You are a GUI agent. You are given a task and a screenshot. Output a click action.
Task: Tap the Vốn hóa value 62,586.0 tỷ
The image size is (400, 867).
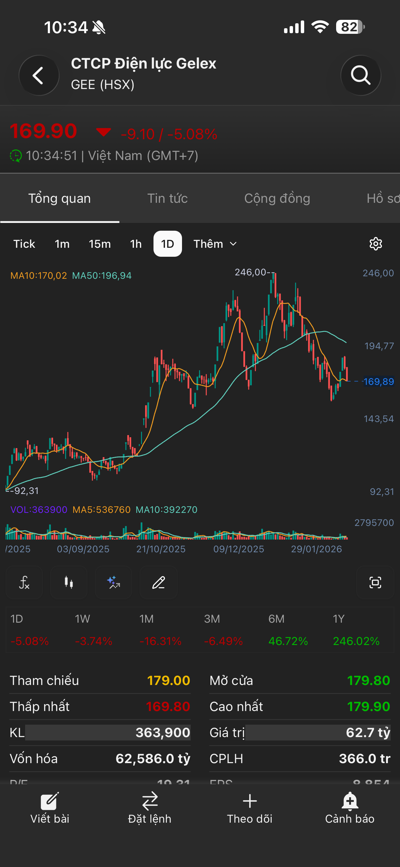(x=153, y=758)
